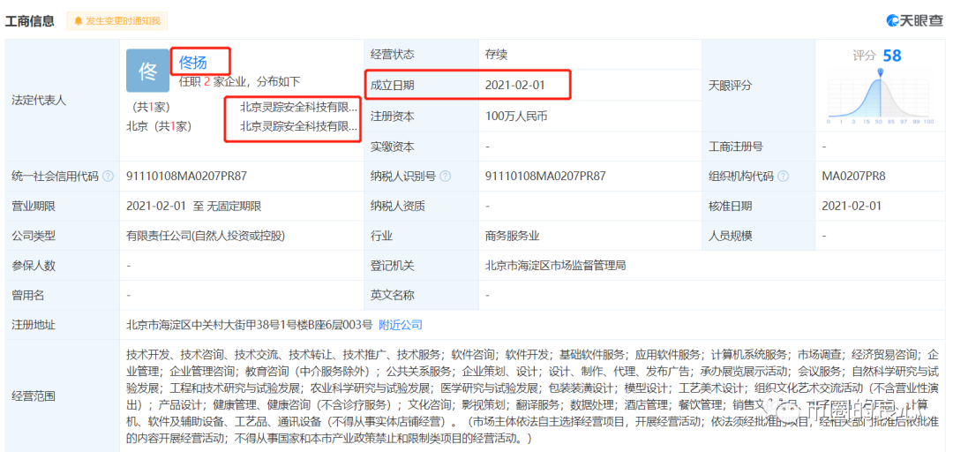Click the score value 58
The width and height of the screenshot is (953, 452).
891,56
